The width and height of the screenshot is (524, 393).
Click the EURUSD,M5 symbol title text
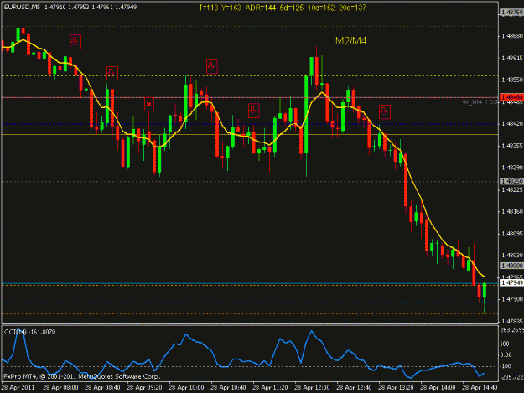coord(22,7)
